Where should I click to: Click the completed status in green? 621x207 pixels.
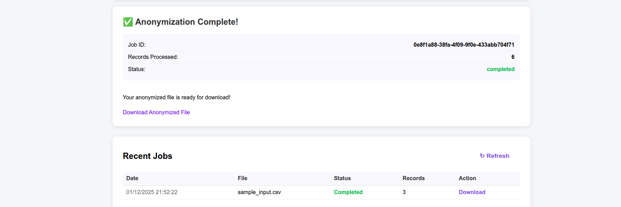(500, 69)
